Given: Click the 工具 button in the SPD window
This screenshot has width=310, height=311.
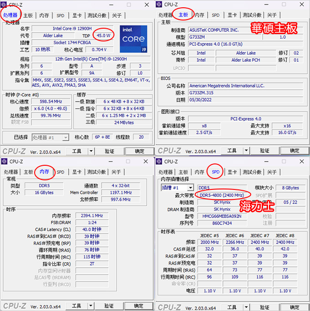Looking at the screenshot, I should point(232,307).
